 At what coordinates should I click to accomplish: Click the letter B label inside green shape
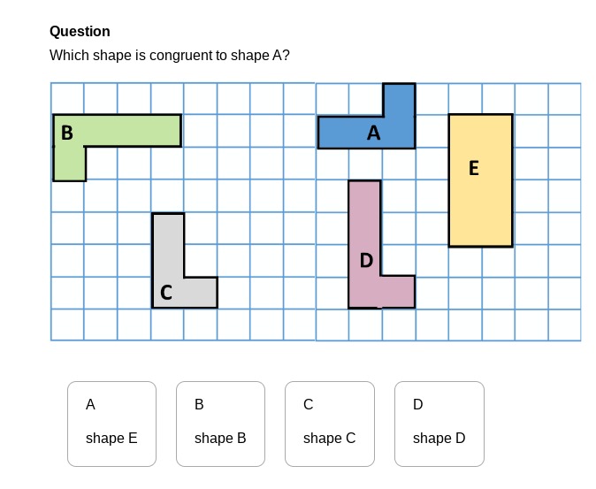click(x=67, y=133)
